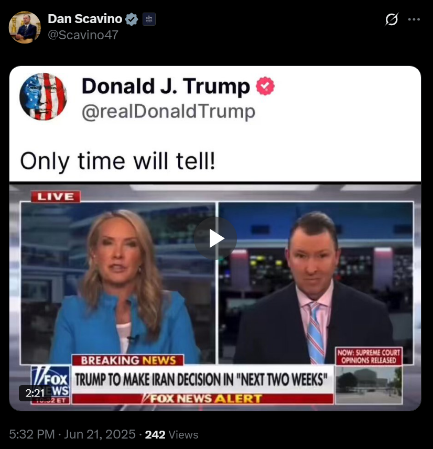Open the three-dot more options menu
Viewport: 433px width, 449px height.
414,19
